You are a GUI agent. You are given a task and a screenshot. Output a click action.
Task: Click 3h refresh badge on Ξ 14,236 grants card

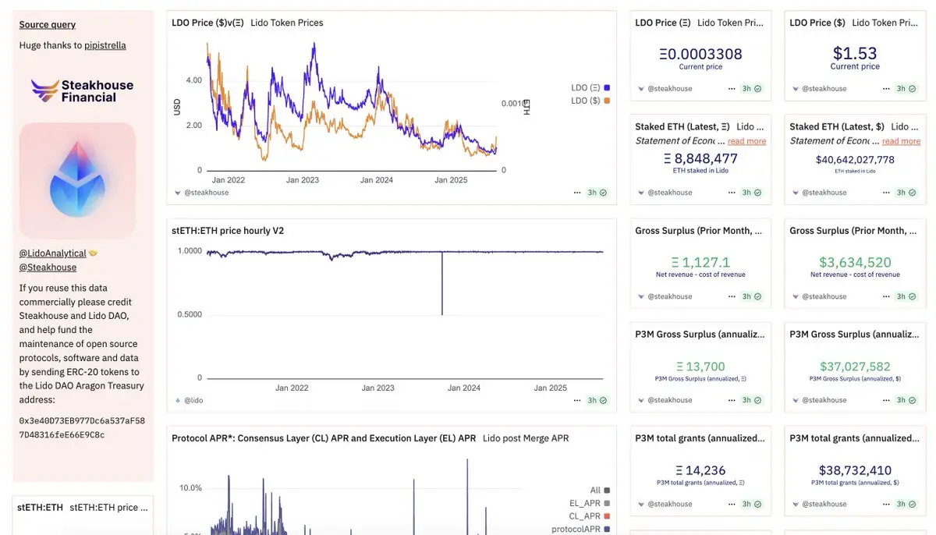point(752,504)
